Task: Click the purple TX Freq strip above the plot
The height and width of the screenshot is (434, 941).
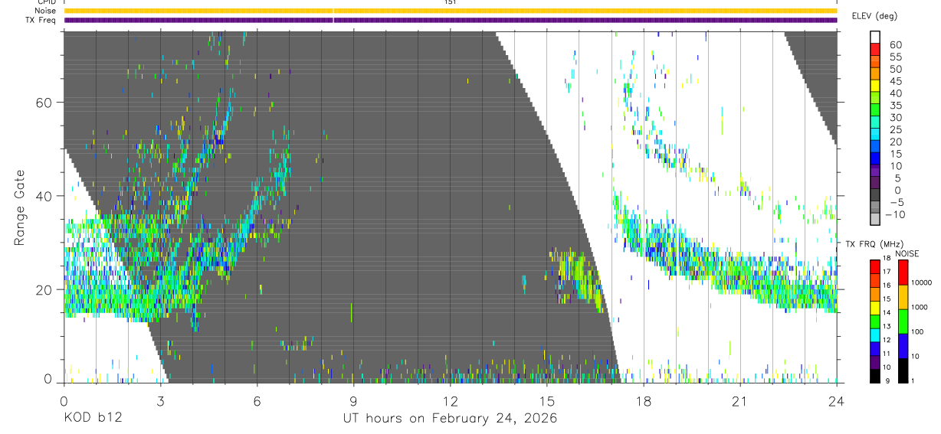Action: 451,21
